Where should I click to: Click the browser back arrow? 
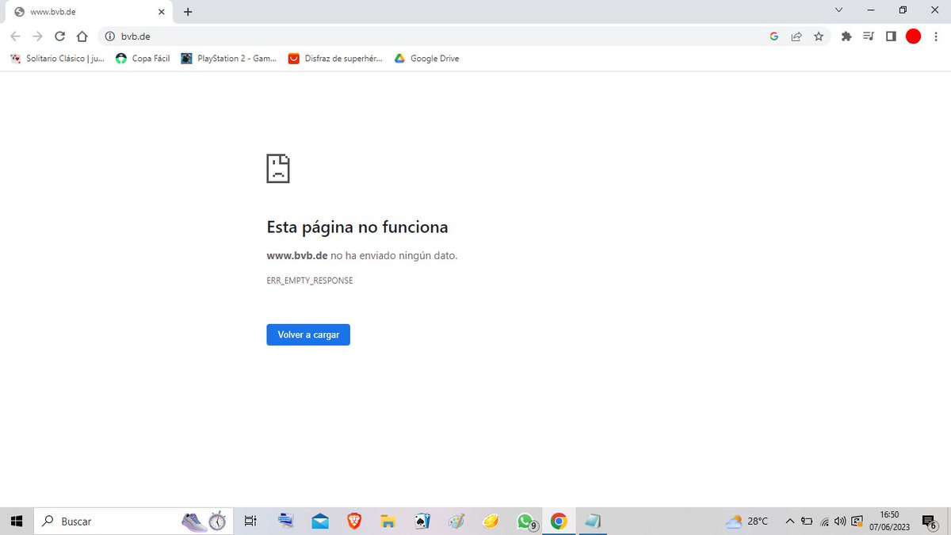point(15,36)
